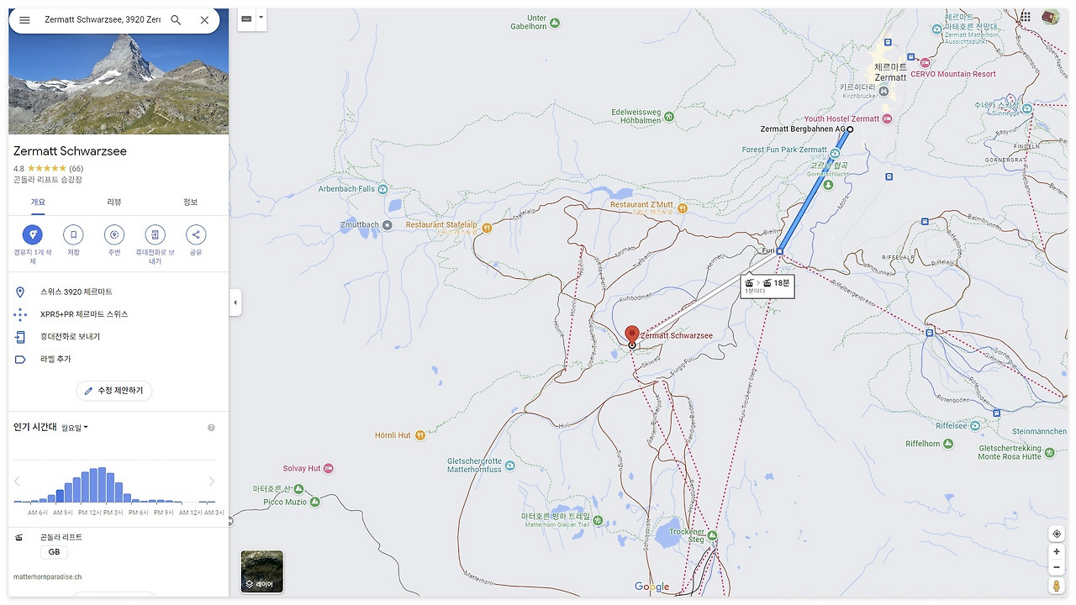Search nearby with the 주변 button
This screenshot has width=1076, height=605.
point(114,234)
